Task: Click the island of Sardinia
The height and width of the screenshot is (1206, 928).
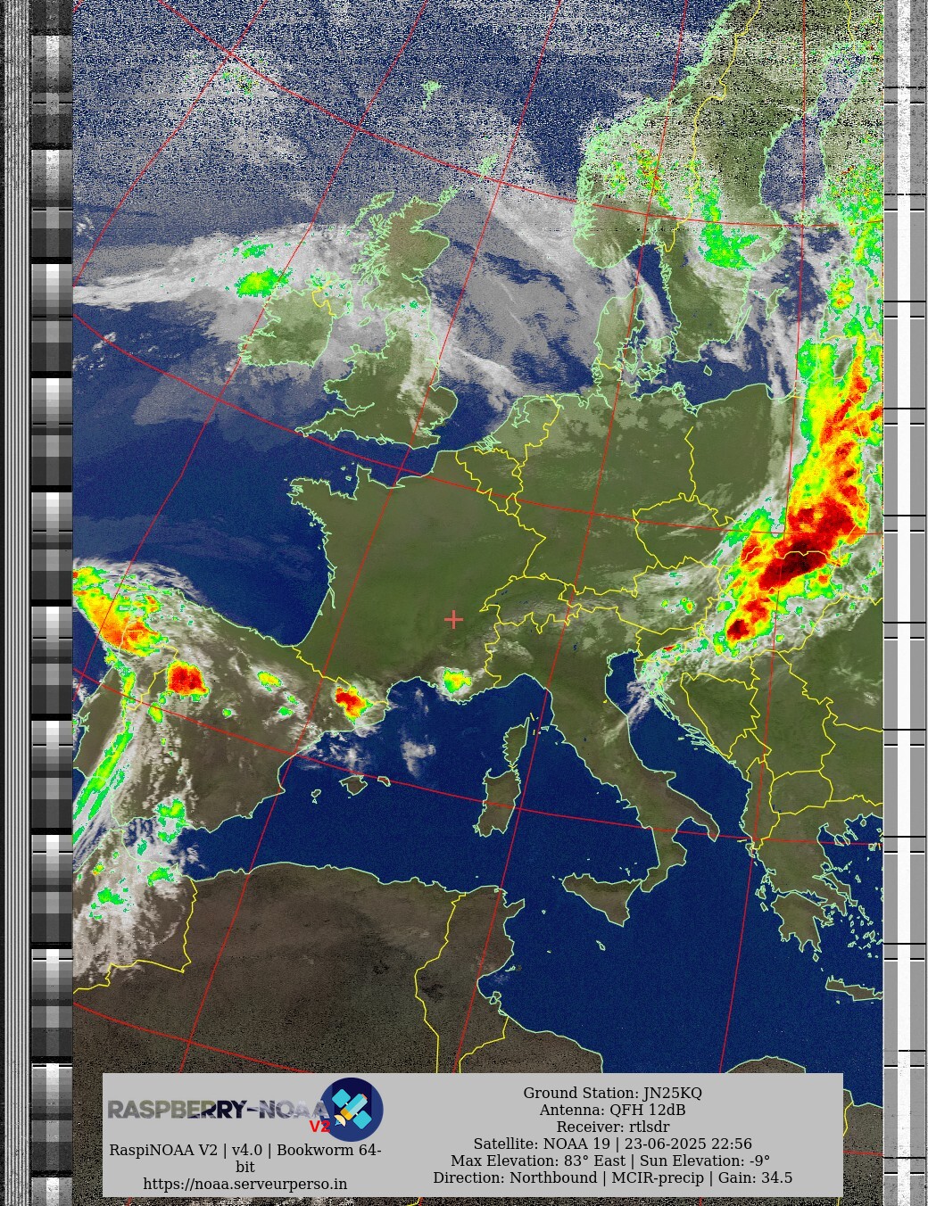Action: (498, 805)
